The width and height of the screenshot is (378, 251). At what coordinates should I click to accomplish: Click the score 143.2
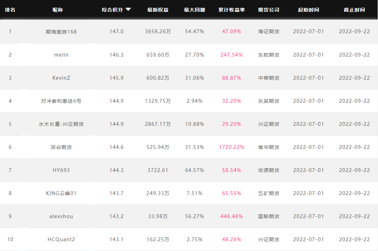(x=116, y=216)
